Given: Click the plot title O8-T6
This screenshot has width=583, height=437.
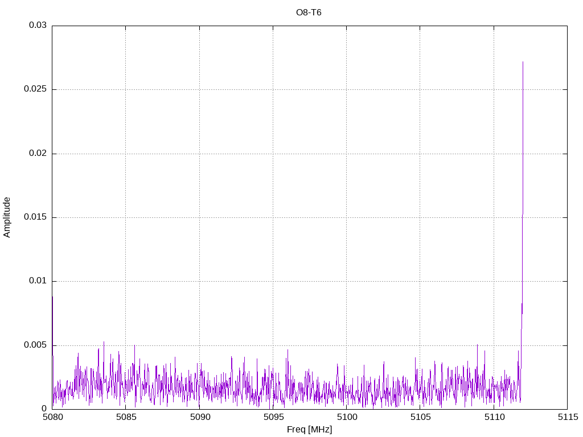Looking at the screenshot, I should tap(309, 13).
